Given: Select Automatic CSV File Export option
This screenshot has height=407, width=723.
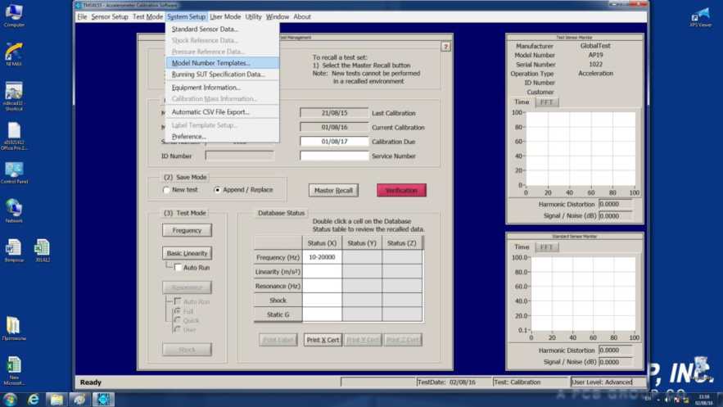Looking at the screenshot, I should click(210, 112).
